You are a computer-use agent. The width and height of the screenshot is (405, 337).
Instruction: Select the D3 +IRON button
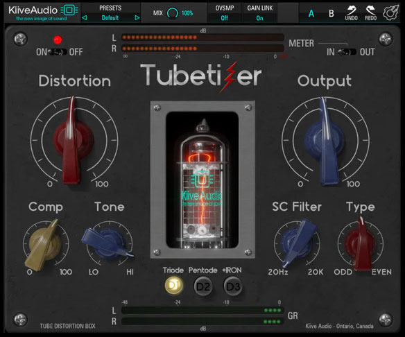click(x=233, y=286)
